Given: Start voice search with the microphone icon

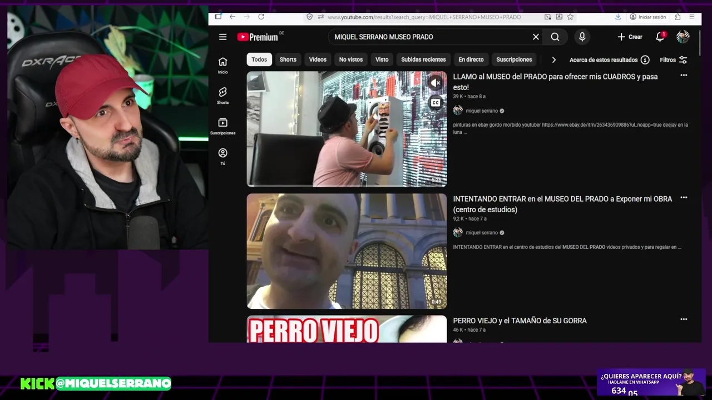Looking at the screenshot, I should coord(582,37).
